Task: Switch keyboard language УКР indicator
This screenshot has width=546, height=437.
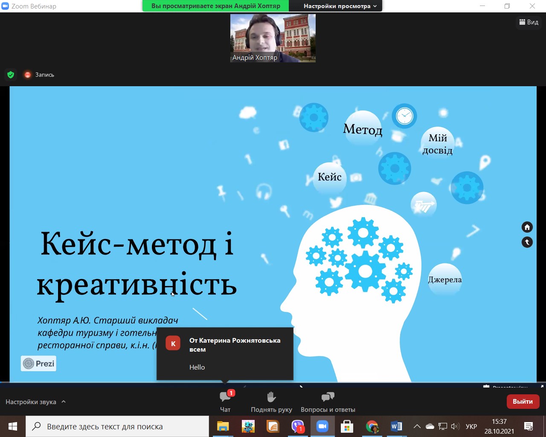Action: click(471, 426)
